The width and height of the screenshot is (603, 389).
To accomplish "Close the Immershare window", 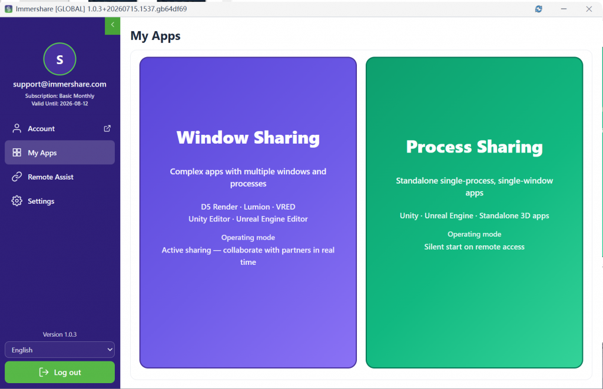I will tap(589, 9).
